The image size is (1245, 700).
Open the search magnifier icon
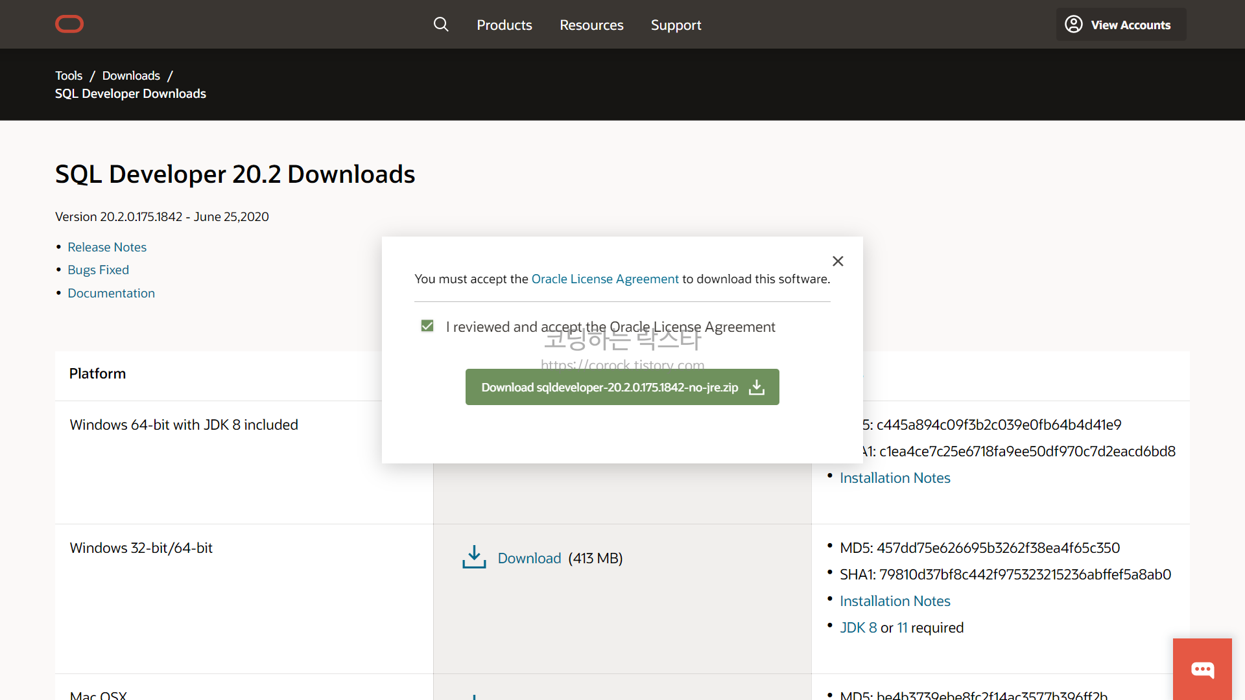(x=441, y=25)
